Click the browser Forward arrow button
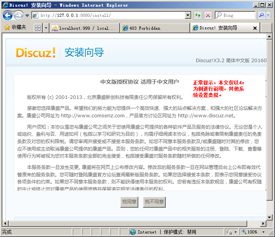Screen dimensions: 275x237 coord(18,15)
